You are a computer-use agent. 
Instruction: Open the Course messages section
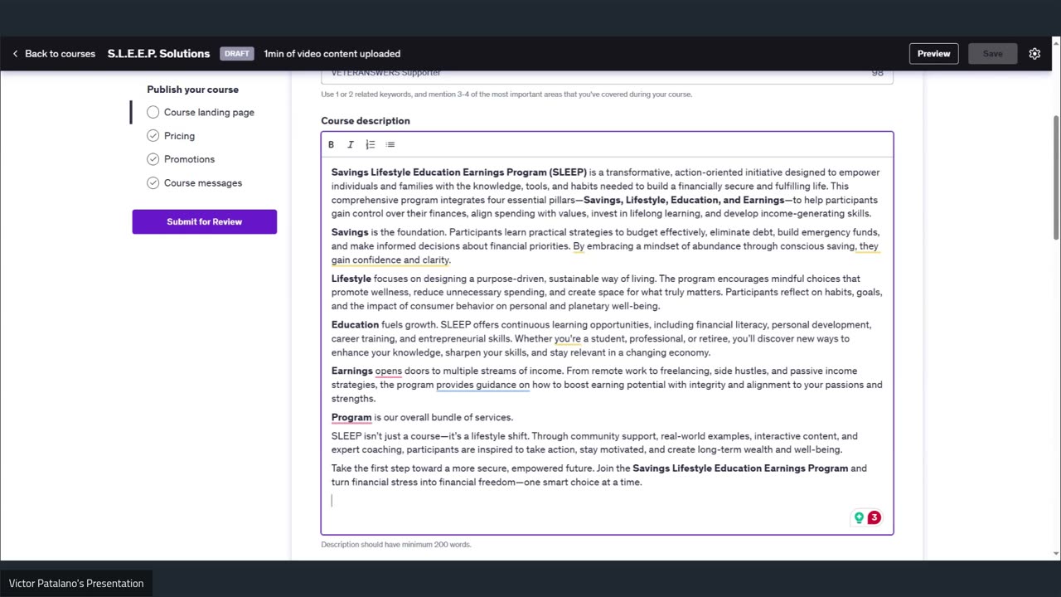pos(203,182)
